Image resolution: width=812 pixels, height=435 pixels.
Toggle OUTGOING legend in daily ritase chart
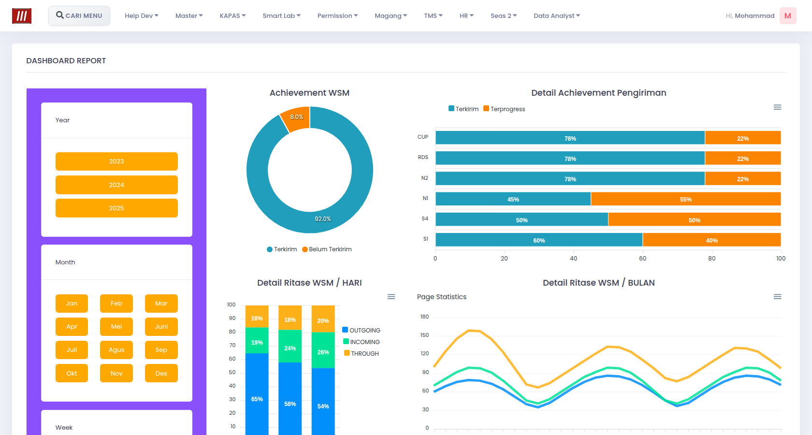click(362, 330)
